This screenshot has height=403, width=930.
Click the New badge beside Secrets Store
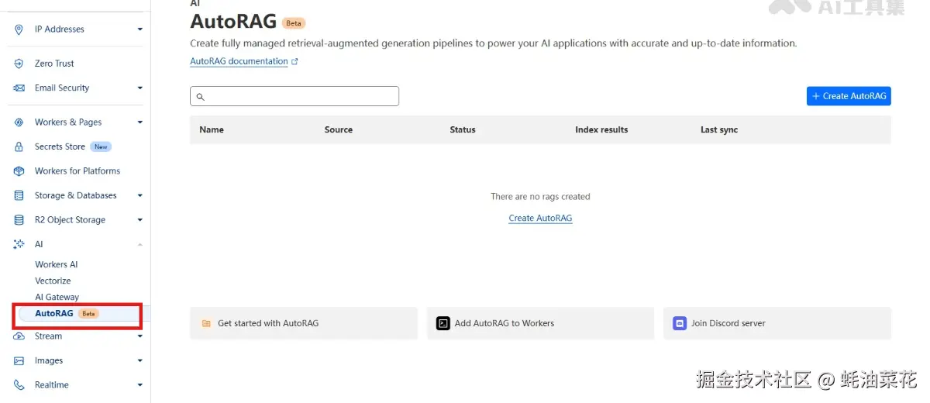click(x=101, y=146)
